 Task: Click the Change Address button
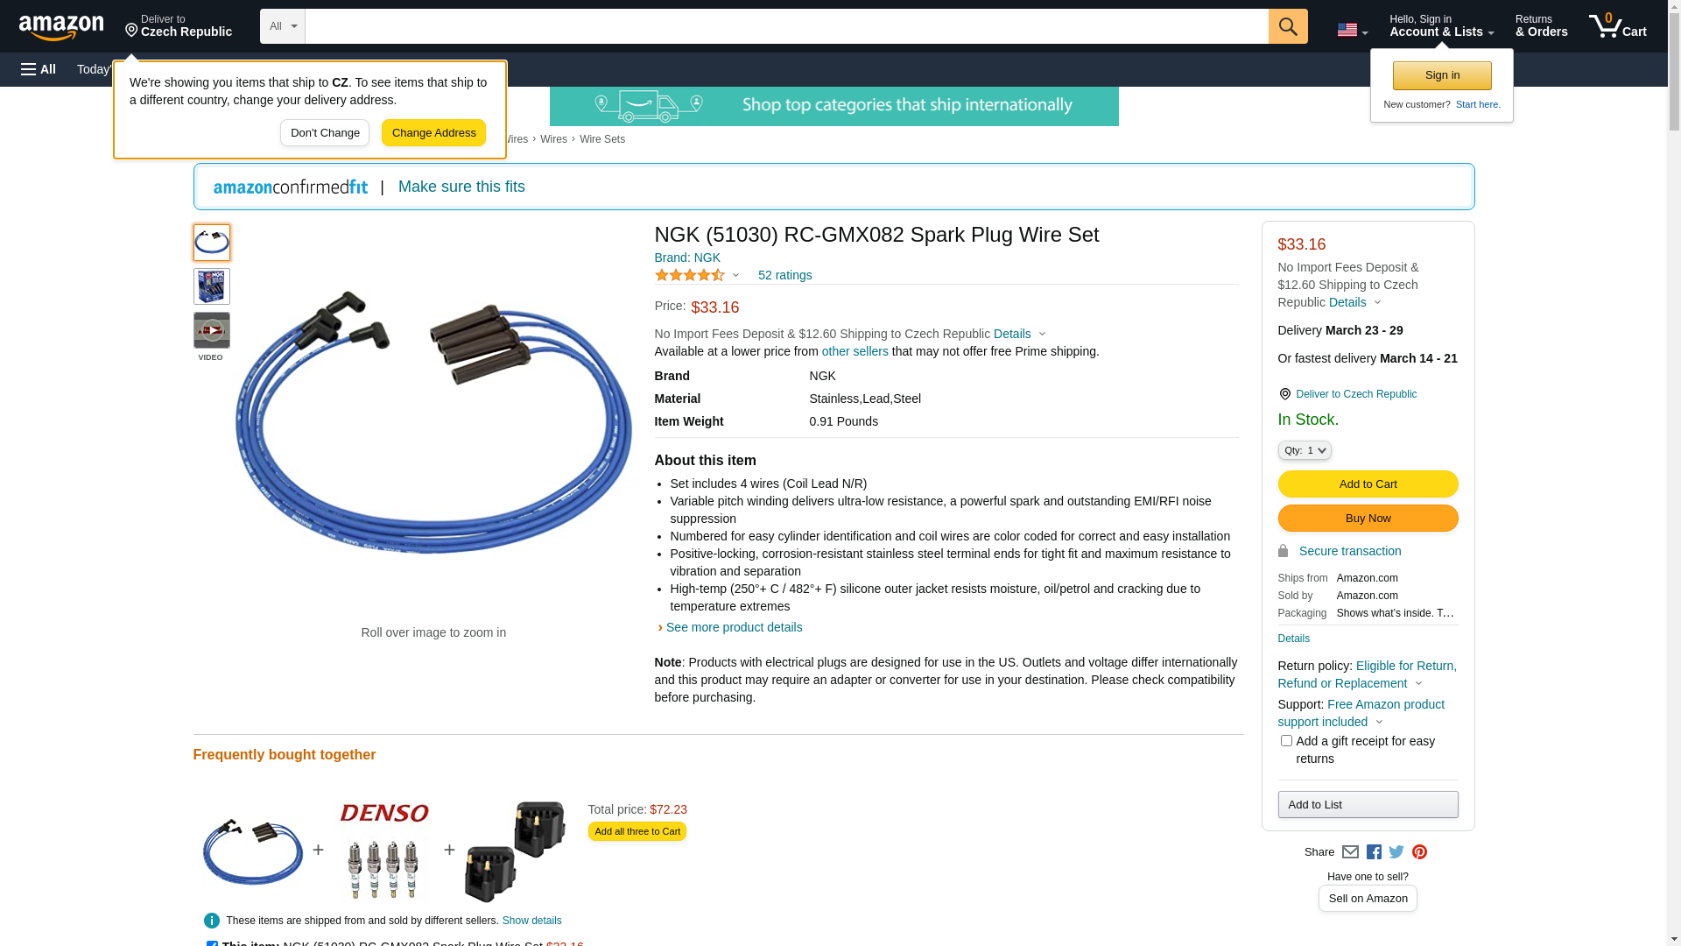pos(433,133)
